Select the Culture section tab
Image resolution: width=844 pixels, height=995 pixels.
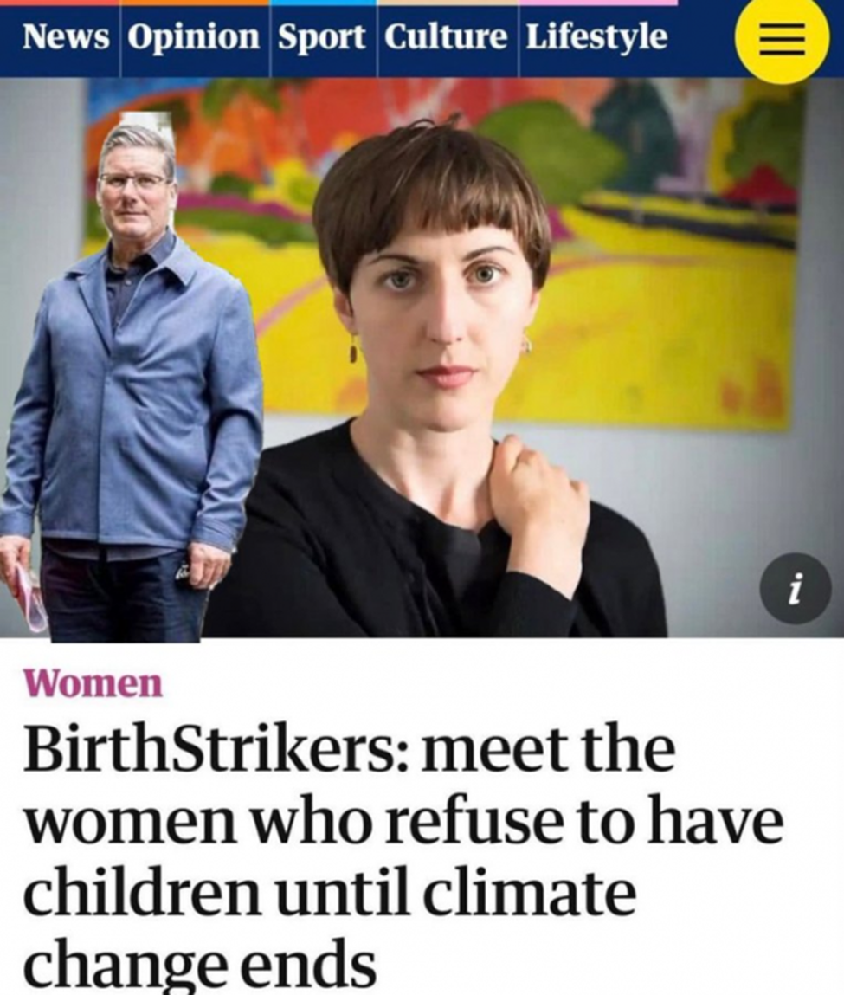[x=447, y=36]
